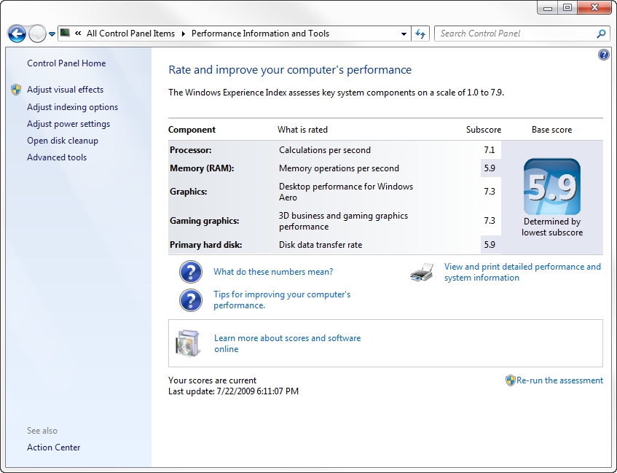
Task: Click the printer icon
Action: pos(422,272)
